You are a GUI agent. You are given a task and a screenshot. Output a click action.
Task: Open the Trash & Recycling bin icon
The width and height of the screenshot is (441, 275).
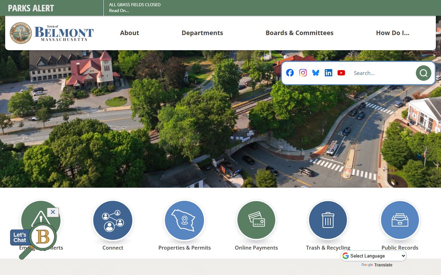point(328,220)
